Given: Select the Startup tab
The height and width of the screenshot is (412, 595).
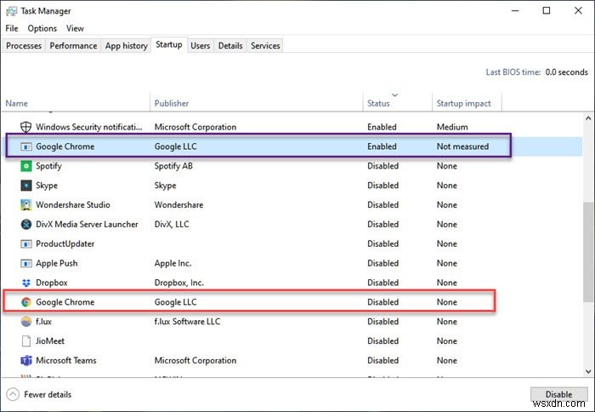Looking at the screenshot, I should 169,44.
